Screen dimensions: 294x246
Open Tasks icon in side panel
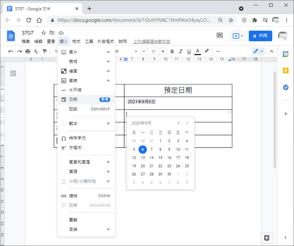pyautogui.click(x=286, y=87)
